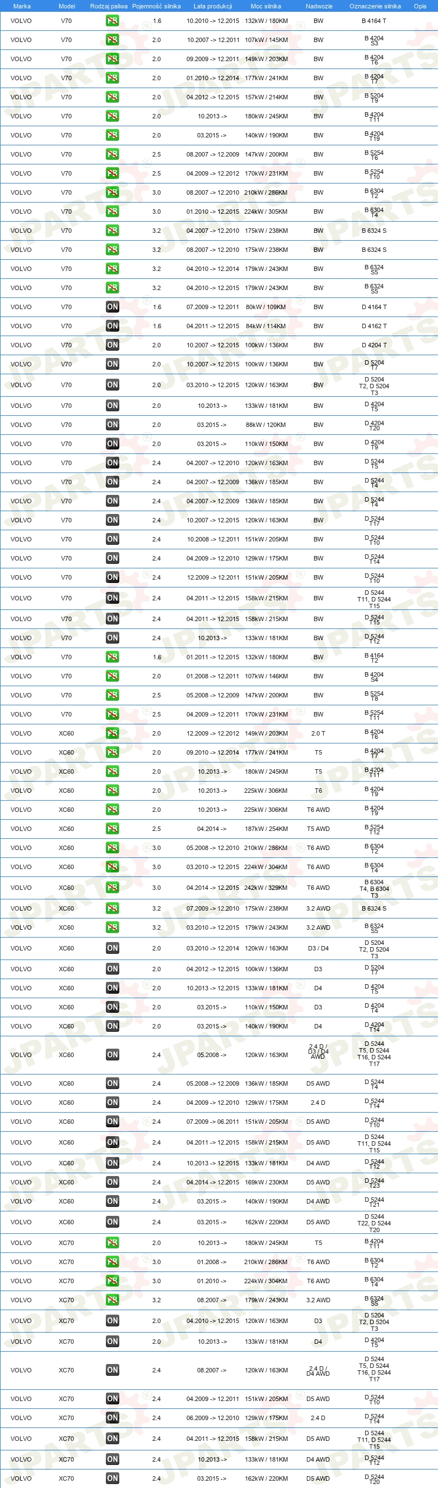Select the 242kW / 329KM power cell
Image resolution: width=438 pixels, height=1488 pixels.
click(265, 887)
